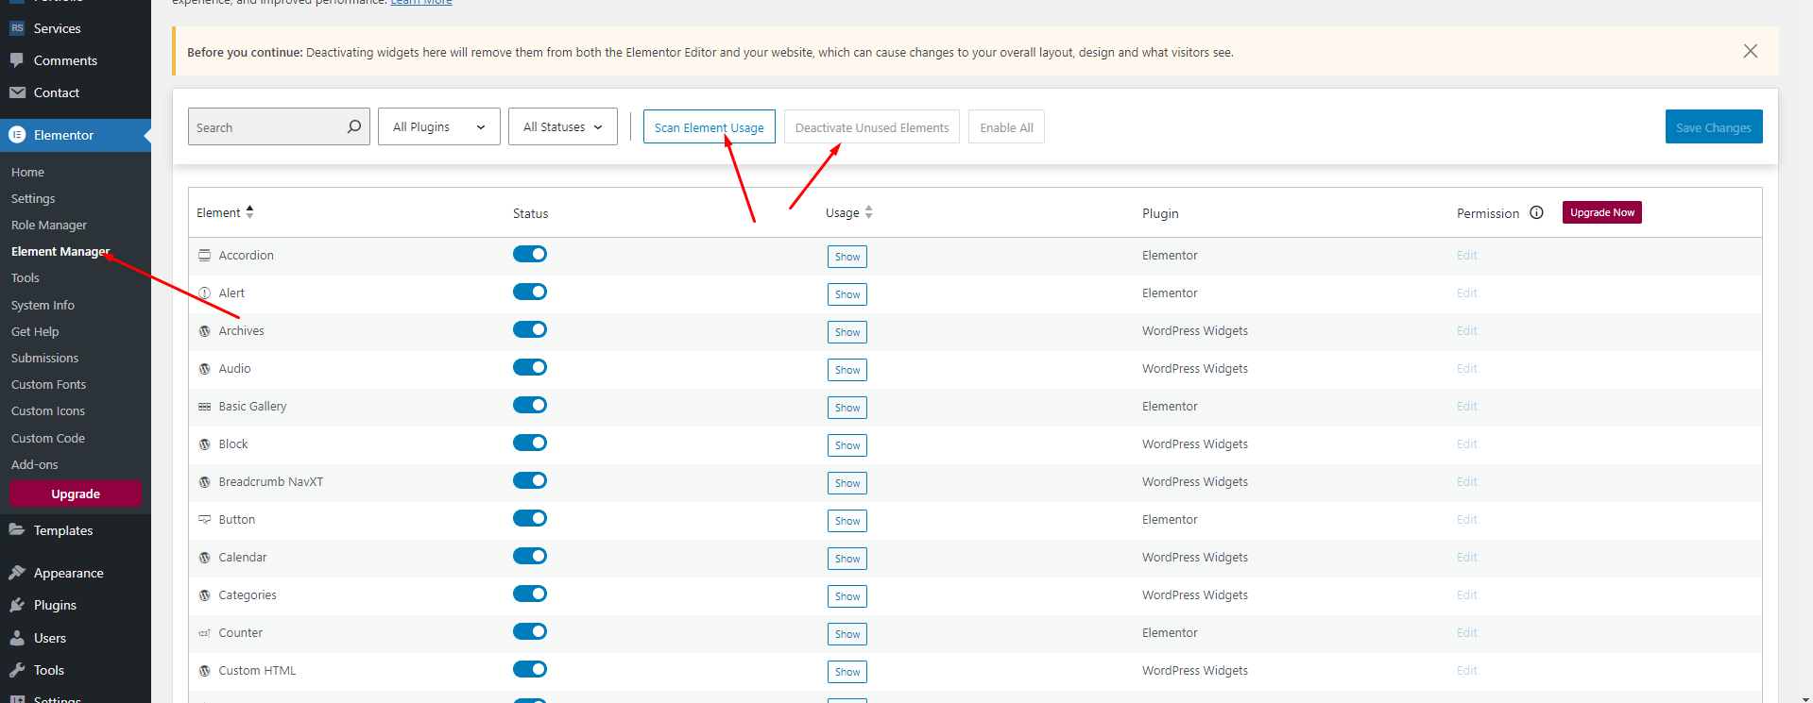The height and width of the screenshot is (703, 1813).
Task: Toggle Breadcrumb NavXT status switch
Action: [530, 480]
